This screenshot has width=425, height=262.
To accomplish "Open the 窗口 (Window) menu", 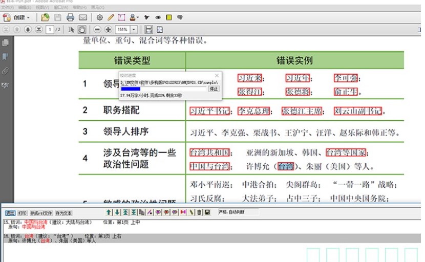I will pyautogui.click(x=61, y=7).
